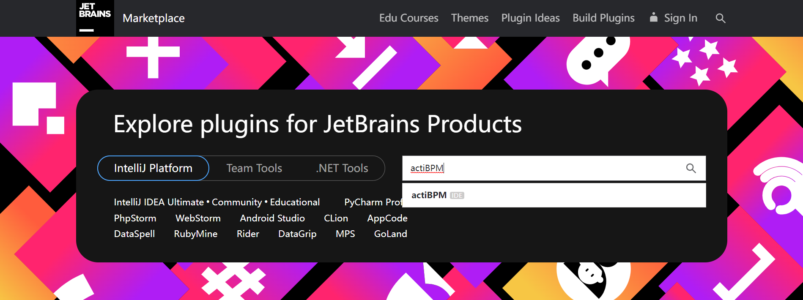Browse GoLand plugins
Viewport: 803px width, 300px height.
[x=390, y=234]
